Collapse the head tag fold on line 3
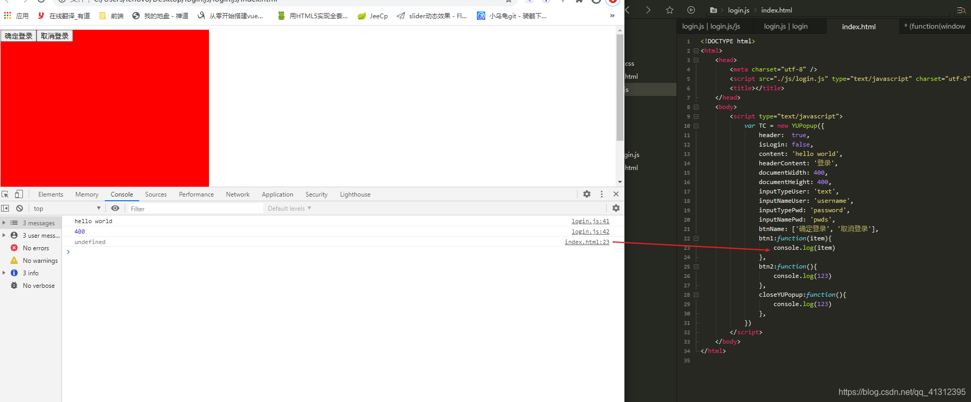Screen dimensions: 971x402 (696, 60)
